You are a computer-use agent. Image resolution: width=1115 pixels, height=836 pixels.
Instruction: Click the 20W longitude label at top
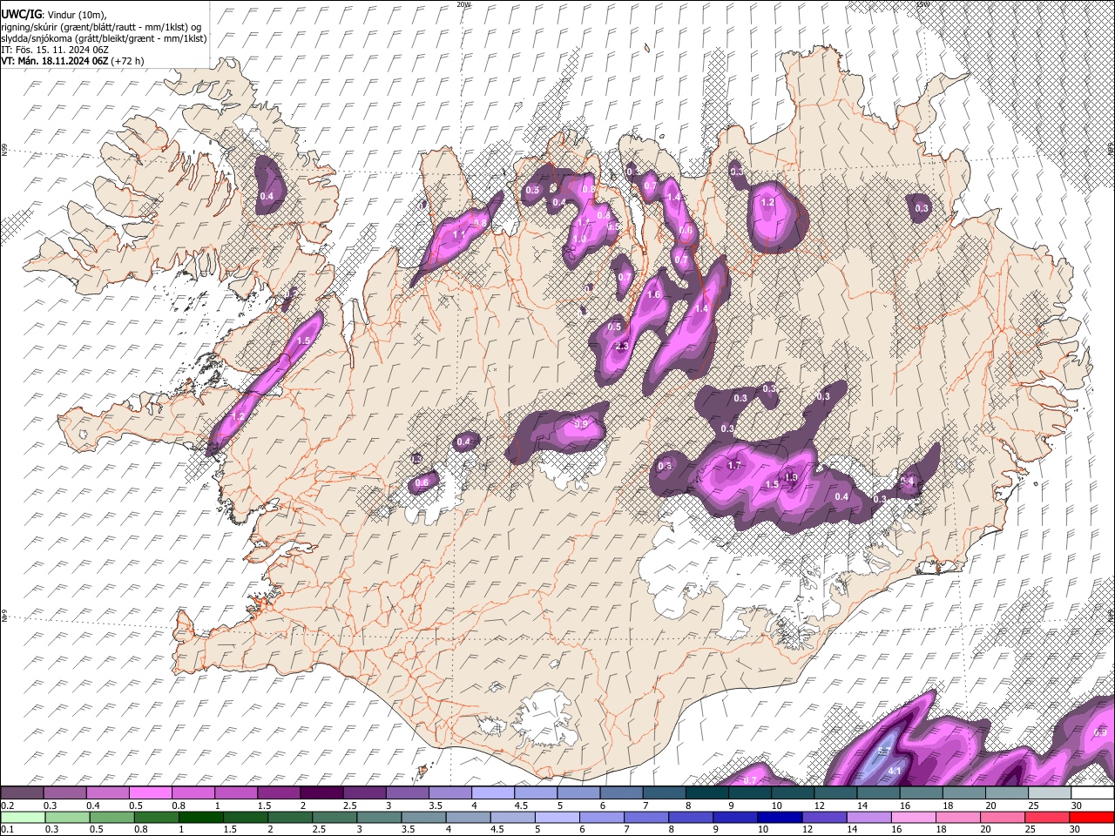click(x=463, y=4)
